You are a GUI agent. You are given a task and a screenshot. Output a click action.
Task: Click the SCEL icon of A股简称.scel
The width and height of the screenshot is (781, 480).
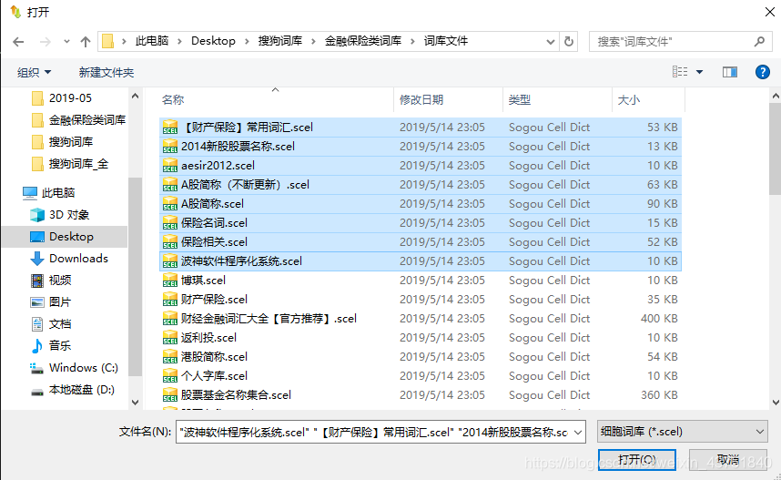pyautogui.click(x=170, y=204)
